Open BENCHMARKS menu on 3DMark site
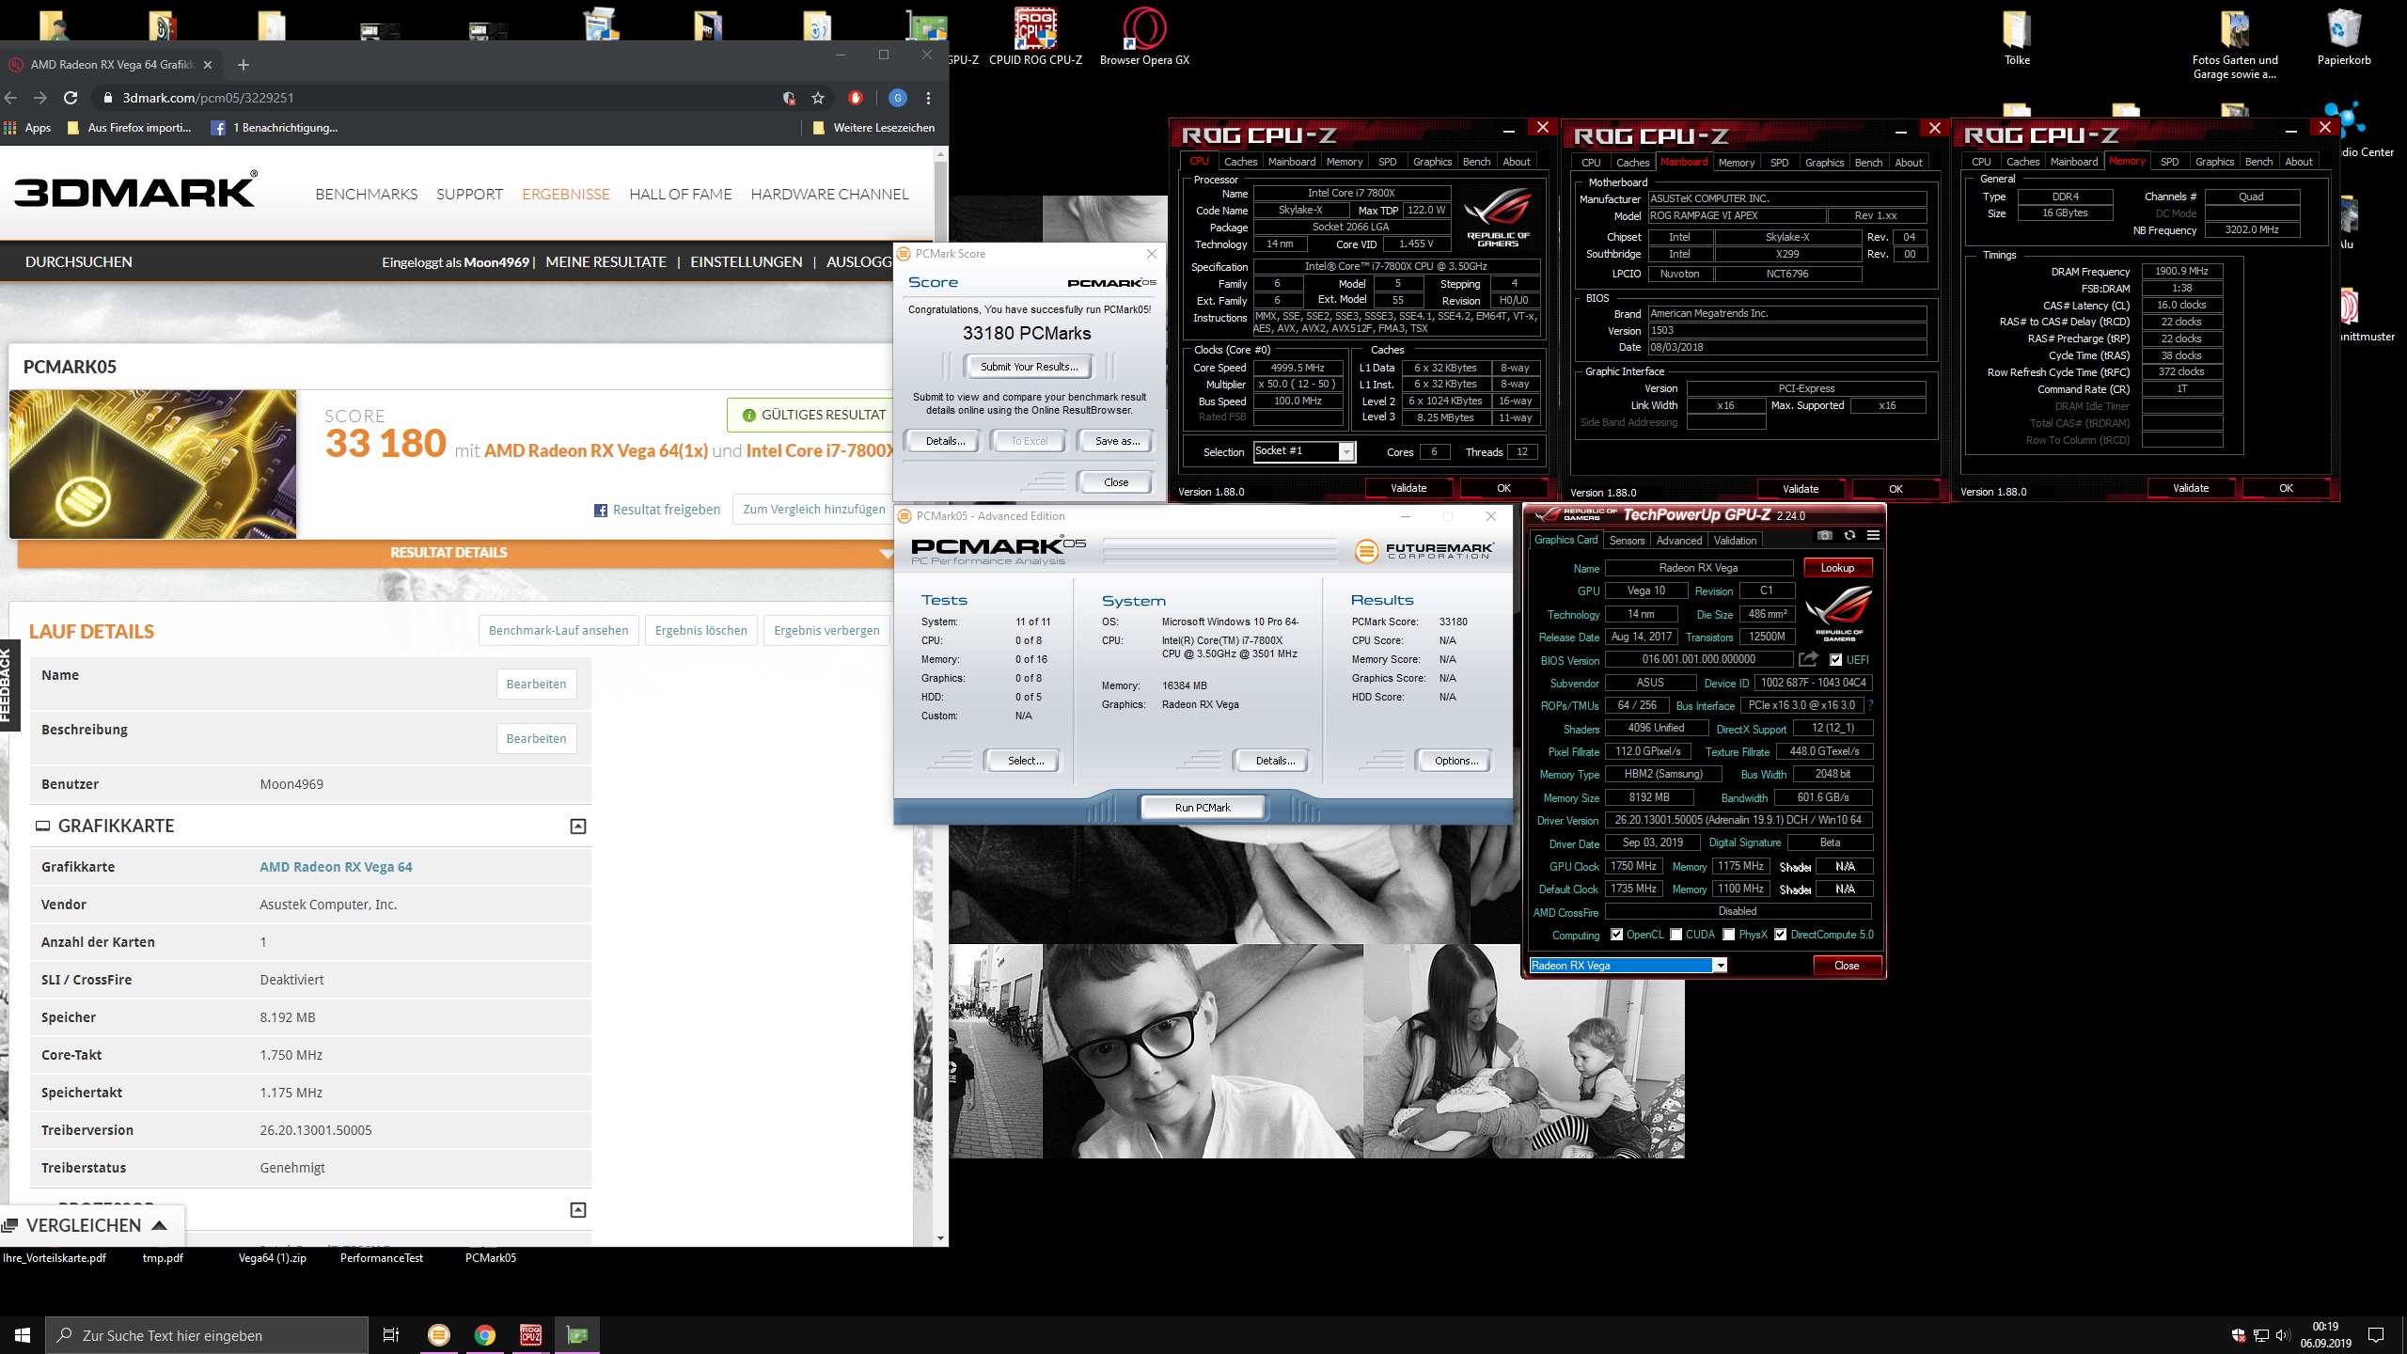The height and width of the screenshot is (1354, 2407). coord(367,195)
